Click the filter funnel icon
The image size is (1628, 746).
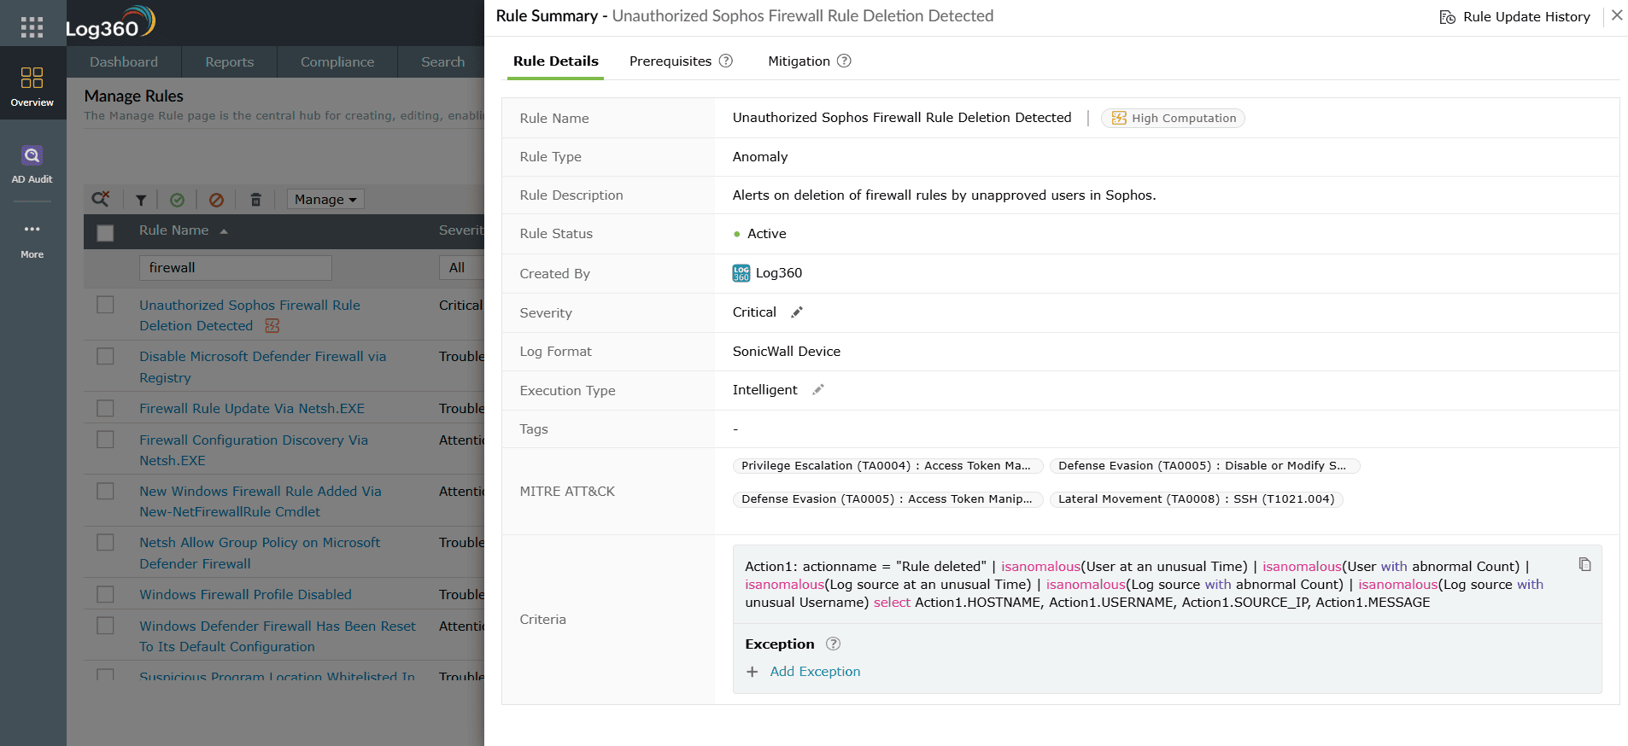(x=141, y=200)
